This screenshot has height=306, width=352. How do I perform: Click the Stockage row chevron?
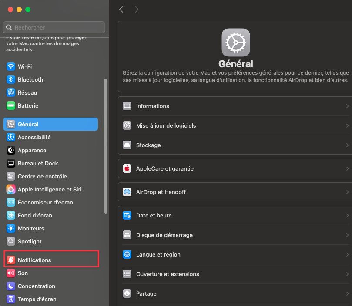coord(347,145)
